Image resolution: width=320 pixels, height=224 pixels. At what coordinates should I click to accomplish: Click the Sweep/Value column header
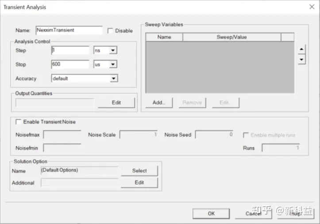tap(231, 37)
